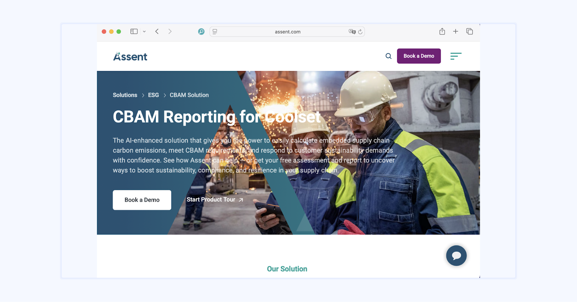Open the chat bubble widget

(x=456, y=256)
